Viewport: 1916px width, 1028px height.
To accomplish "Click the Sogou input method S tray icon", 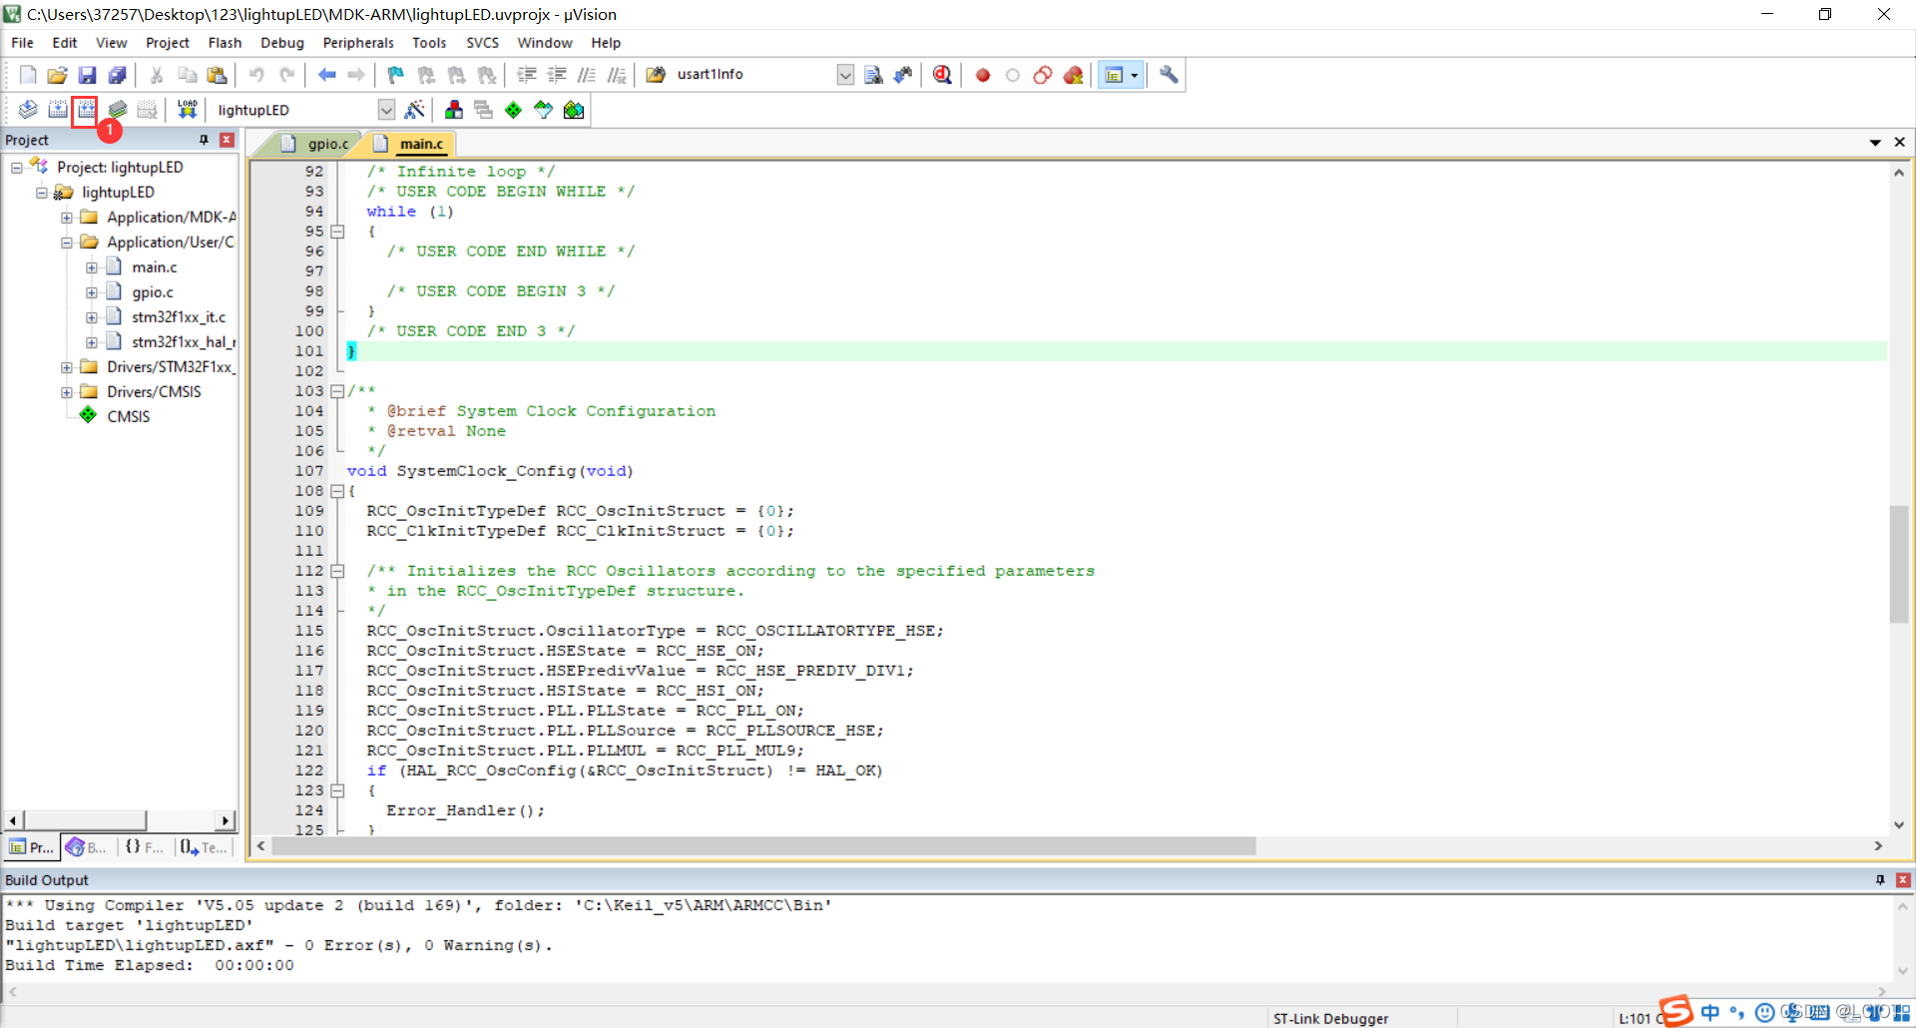I will click(x=1676, y=1011).
